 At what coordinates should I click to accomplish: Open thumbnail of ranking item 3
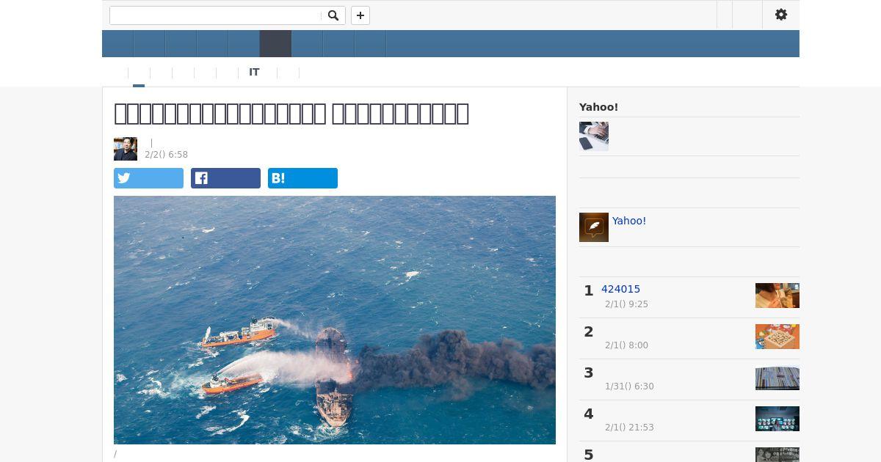[777, 378]
